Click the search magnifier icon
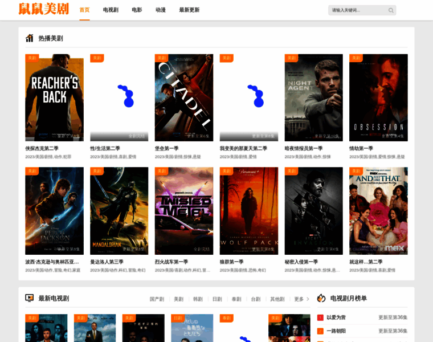The width and height of the screenshot is (433, 342). (391, 10)
